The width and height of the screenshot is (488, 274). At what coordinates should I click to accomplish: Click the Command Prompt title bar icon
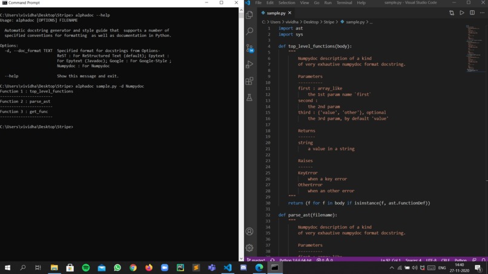4,3
